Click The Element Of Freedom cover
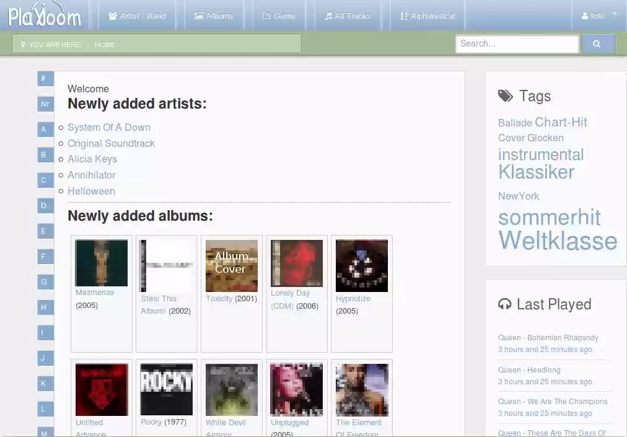Image resolution: width=627 pixels, height=437 pixels. tap(361, 390)
